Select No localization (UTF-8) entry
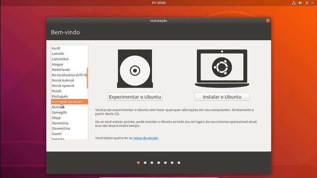The height and width of the screenshot is (178, 317). [69, 75]
